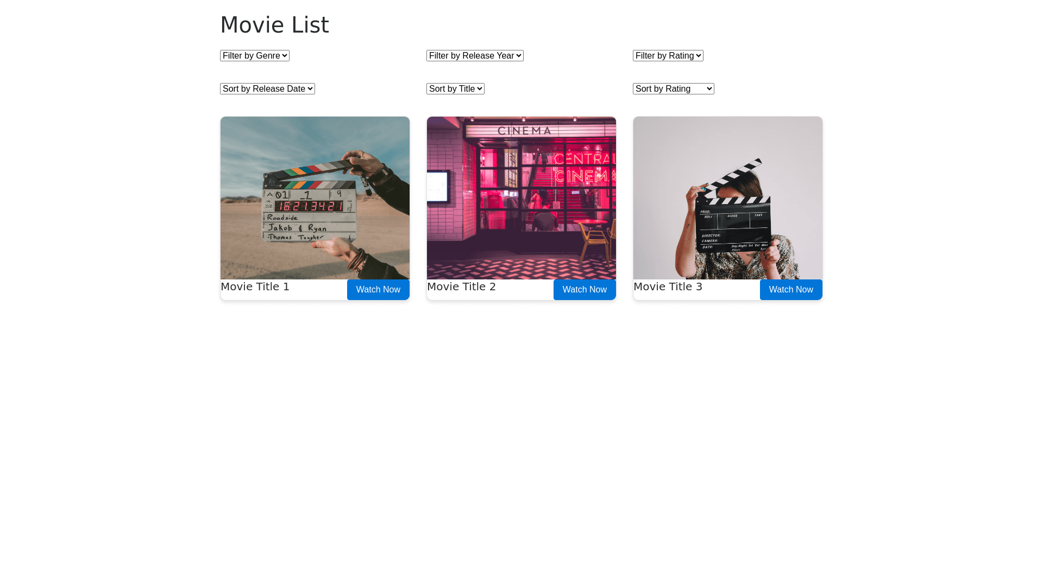Expand the Sort by Release Date dropdown
Image resolution: width=1043 pixels, height=586 pixels.
[267, 89]
